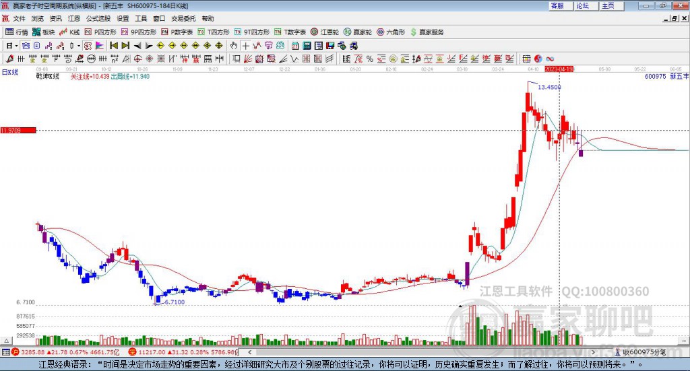The width and height of the screenshot is (690, 371).
Task: Open the 浏览 menu
Action: [38, 18]
